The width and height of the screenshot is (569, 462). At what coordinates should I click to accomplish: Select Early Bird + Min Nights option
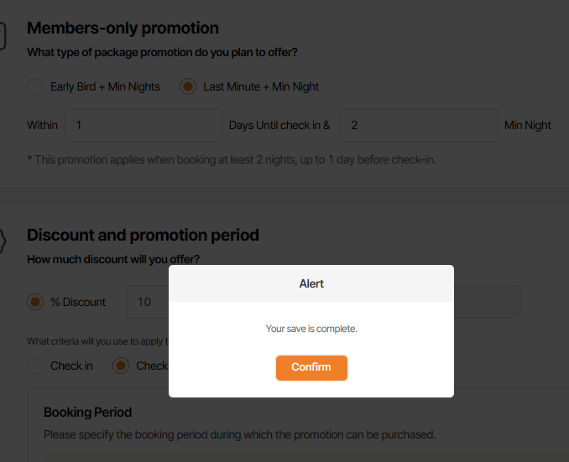coord(35,86)
